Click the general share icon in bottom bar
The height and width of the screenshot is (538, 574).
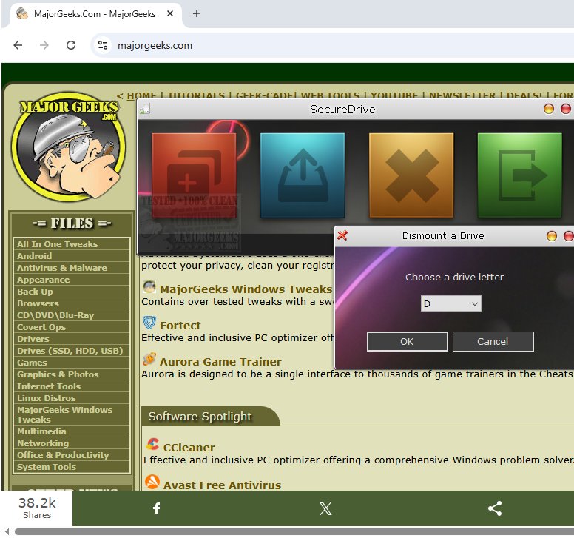pyautogui.click(x=495, y=508)
